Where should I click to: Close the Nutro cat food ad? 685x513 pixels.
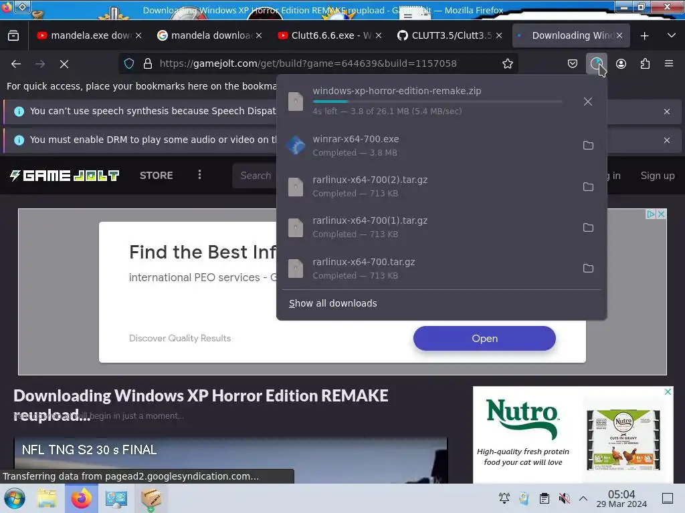pos(668,391)
